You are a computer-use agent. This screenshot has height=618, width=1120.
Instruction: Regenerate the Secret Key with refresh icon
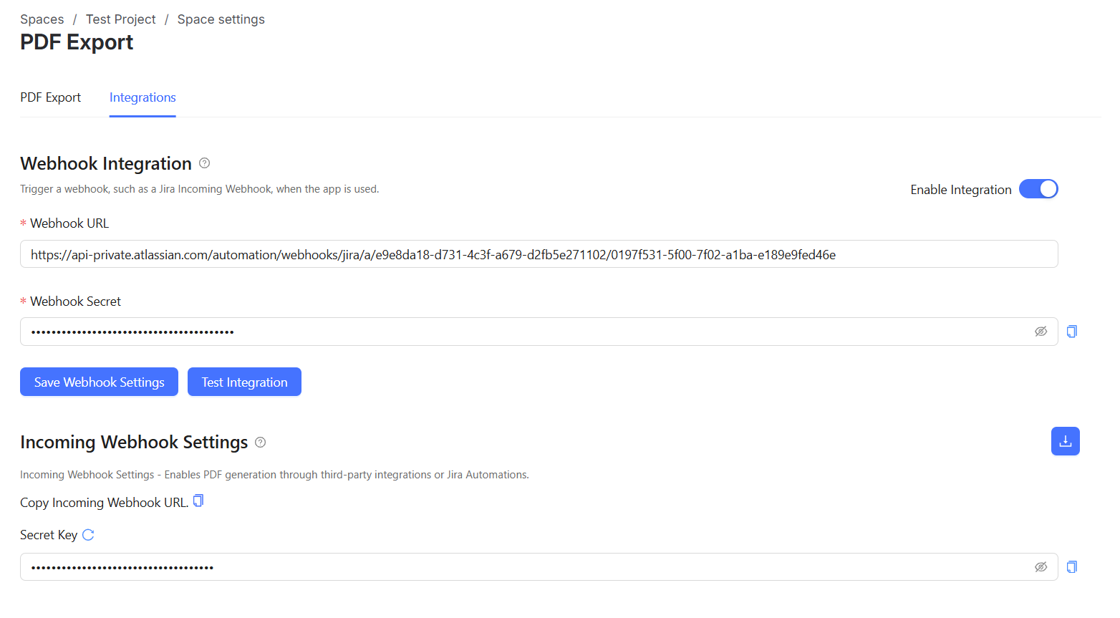88,535
